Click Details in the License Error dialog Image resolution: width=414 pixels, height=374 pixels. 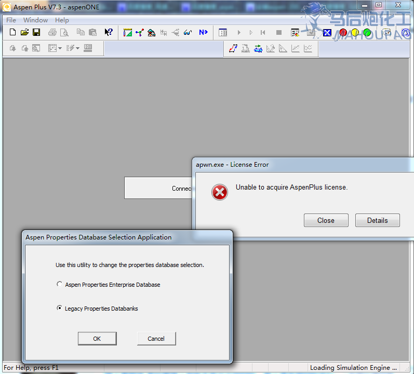coord(377,220)
